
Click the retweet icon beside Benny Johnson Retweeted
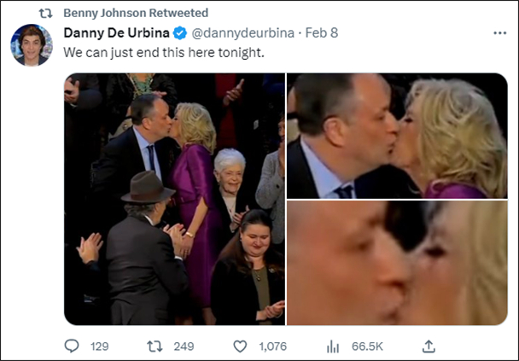[46, 14]
